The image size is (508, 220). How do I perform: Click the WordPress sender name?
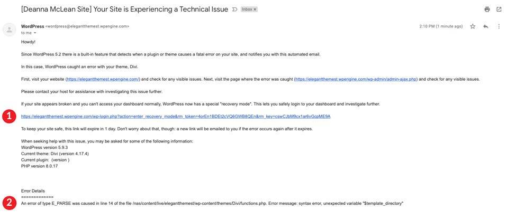coord(32,26)
